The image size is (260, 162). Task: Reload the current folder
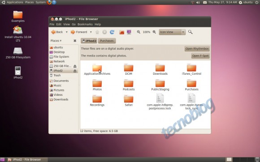pyautogui.click(x=112, y=32)
